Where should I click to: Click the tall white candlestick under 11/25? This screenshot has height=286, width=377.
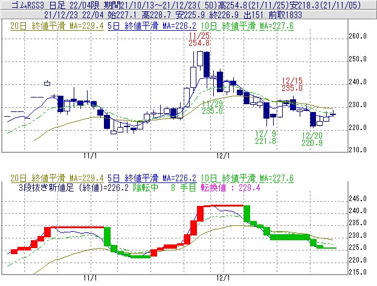[200, 58]
